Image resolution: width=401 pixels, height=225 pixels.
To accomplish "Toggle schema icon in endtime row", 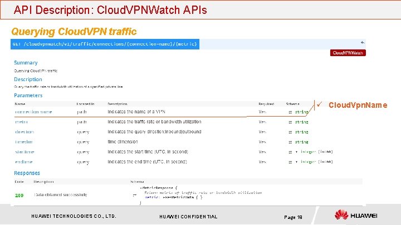I will tap(290, 162).
